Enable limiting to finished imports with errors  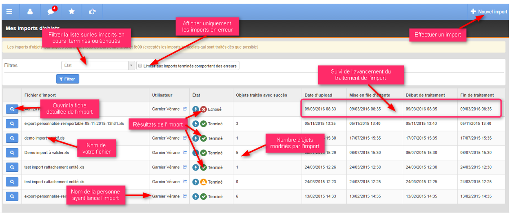[x=140, y=66]
